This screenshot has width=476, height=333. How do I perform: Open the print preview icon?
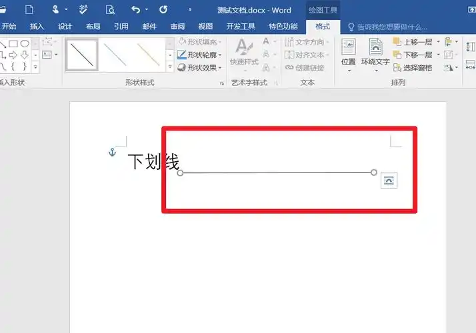(110, 10)
